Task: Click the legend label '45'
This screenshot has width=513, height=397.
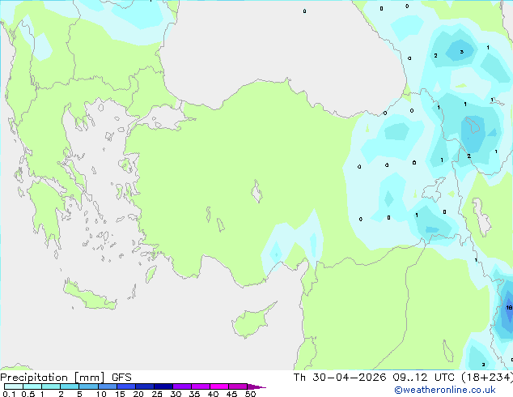Action: [x=231, y=394]
